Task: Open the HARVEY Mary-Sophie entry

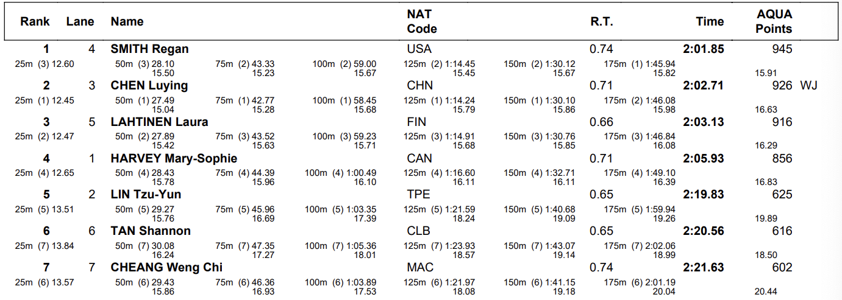Action: click(174, 159)
